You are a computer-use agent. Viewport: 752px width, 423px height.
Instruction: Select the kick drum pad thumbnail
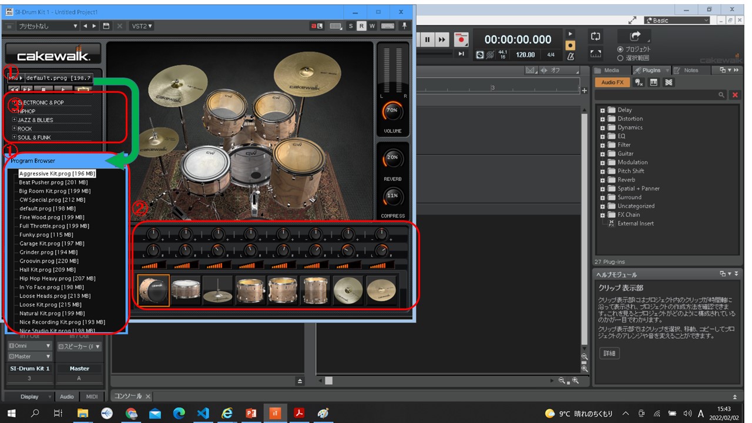(x=154, y=290)
